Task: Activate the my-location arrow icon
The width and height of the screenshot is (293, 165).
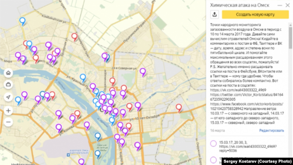Action: (x=8, y=97)
